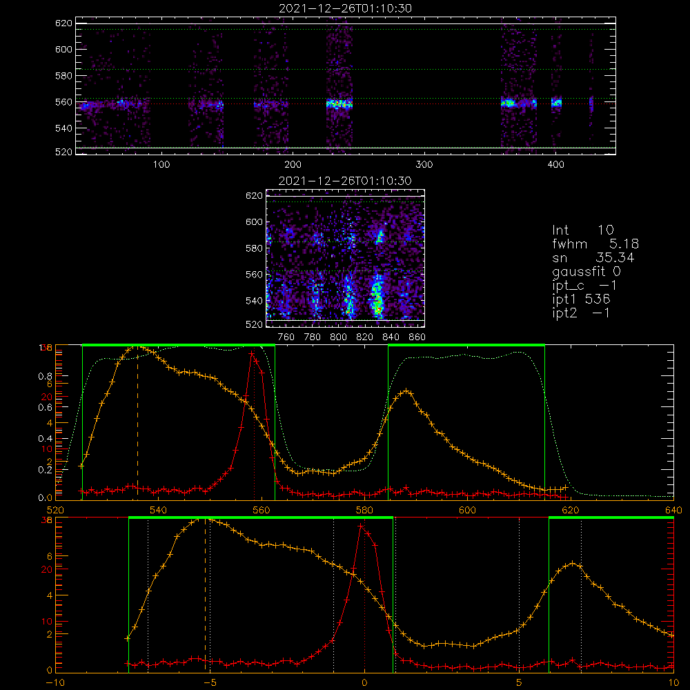Select the 'ipt_c -1' readout text
The width and height of the screenshot is (690, 690).
(x=584, y=286)
